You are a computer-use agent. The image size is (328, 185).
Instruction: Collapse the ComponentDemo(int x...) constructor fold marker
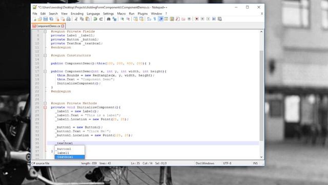45,71
